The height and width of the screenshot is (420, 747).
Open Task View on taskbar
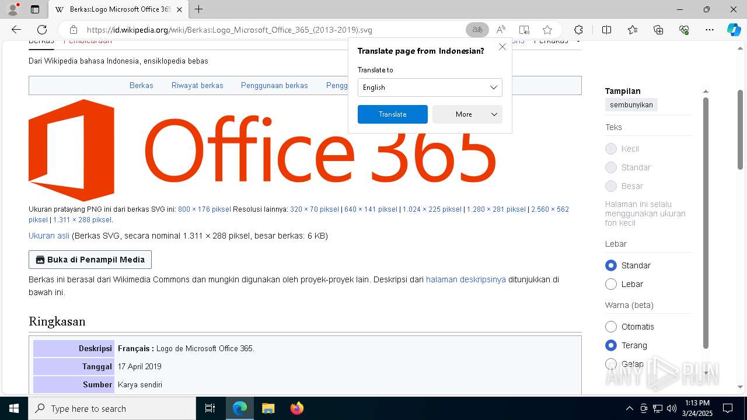tap(210, 408)
